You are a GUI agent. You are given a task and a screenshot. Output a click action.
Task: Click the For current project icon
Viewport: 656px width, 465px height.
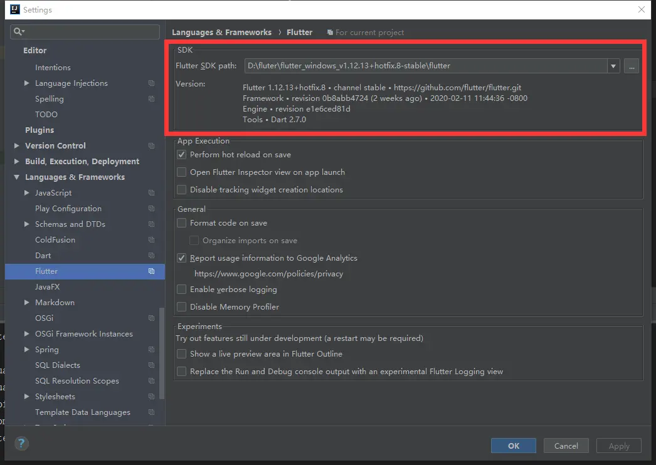click(x=330, y=32)
